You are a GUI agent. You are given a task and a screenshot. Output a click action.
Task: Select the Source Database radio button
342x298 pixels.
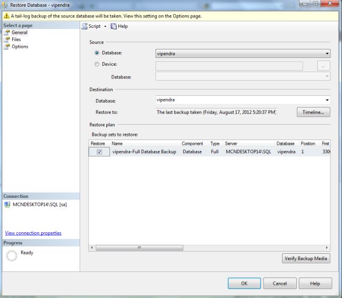click(97, 53)
